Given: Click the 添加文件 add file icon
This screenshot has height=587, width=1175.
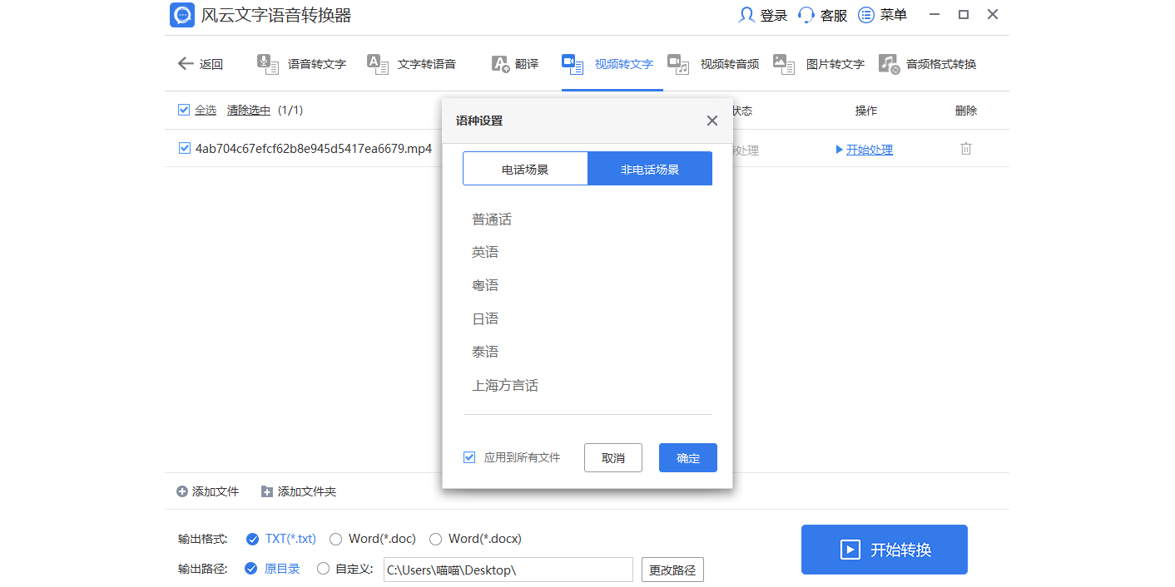Looking at the screenshot, I should [x=180, y=491].
